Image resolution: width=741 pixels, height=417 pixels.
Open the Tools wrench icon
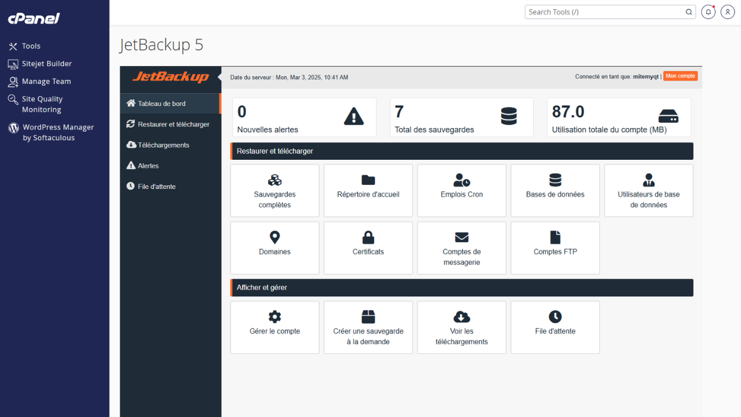pyautogui.click(x=13, y=46)
